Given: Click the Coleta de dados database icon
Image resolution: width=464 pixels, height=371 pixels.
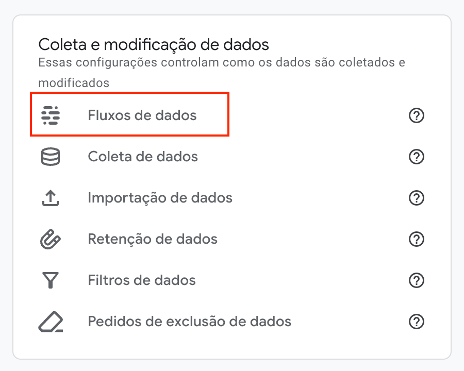Looking at the screenshot, I should coord(51,157).
